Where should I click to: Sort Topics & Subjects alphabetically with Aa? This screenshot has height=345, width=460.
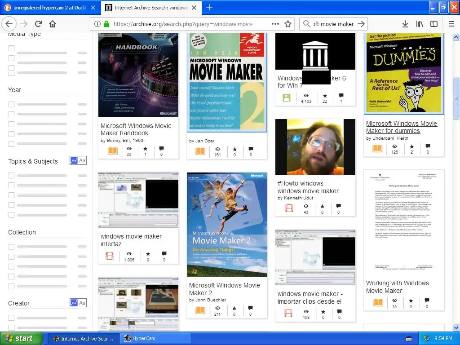point(83,160)
